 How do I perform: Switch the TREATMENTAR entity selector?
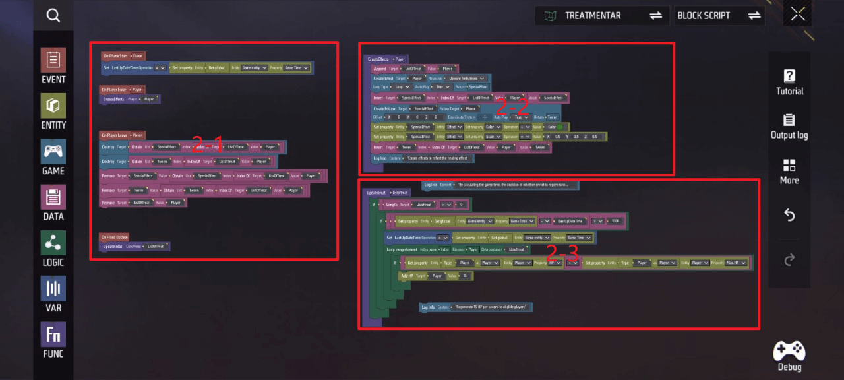[655, 16]
